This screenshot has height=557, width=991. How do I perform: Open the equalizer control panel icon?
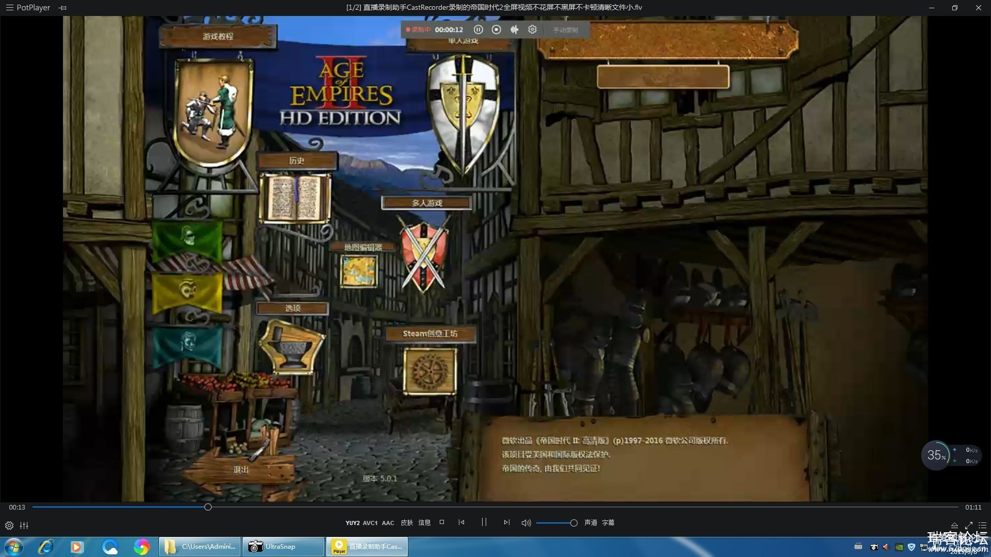click(x=24, y=526)
